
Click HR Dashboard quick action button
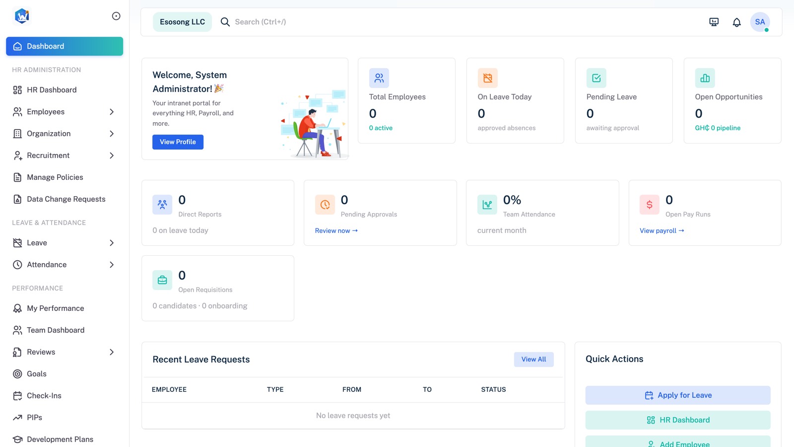pos(678,420)
